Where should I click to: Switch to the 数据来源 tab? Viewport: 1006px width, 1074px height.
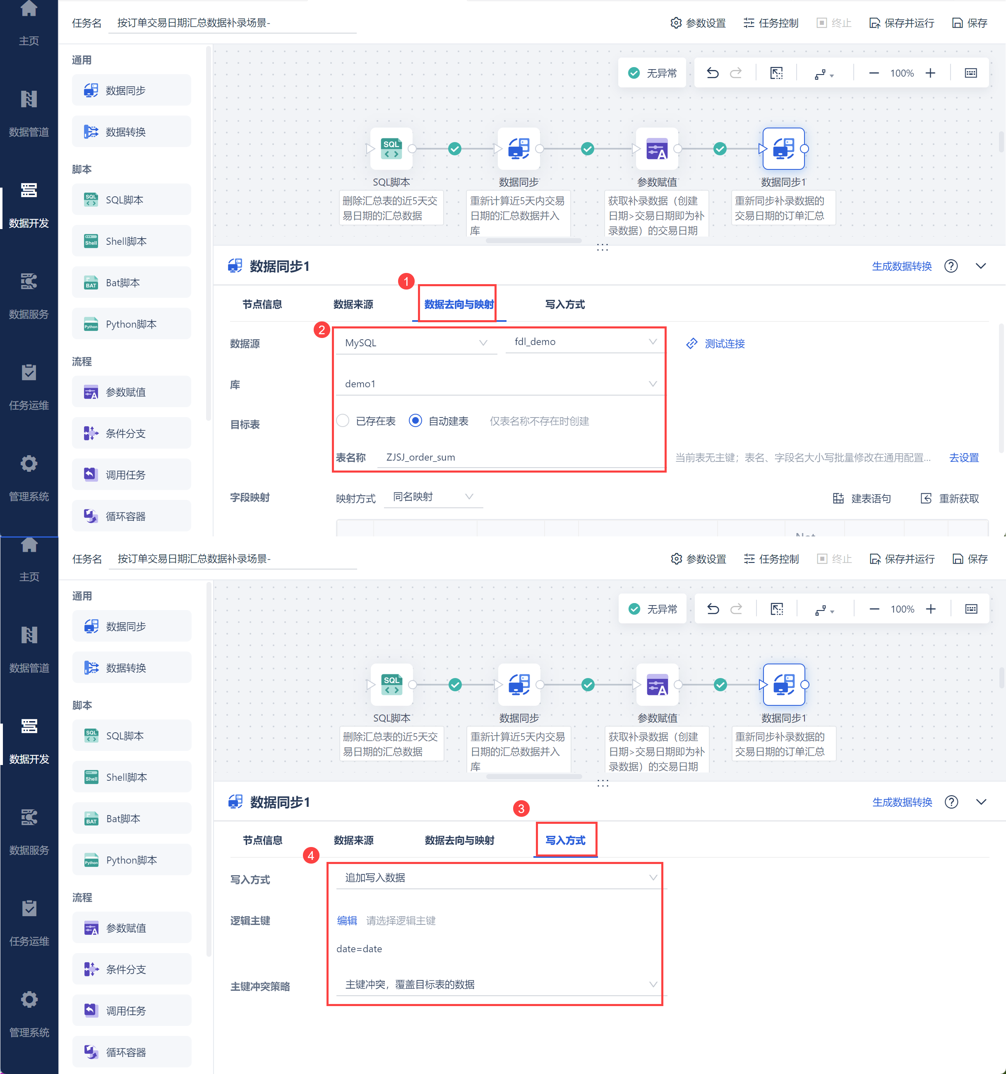click(353, 304)
